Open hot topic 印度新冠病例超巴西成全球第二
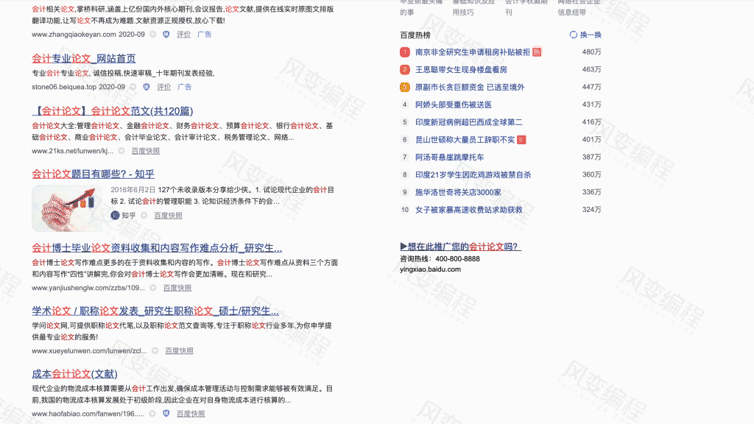The image size is (754, 424). tap(469, 122)
